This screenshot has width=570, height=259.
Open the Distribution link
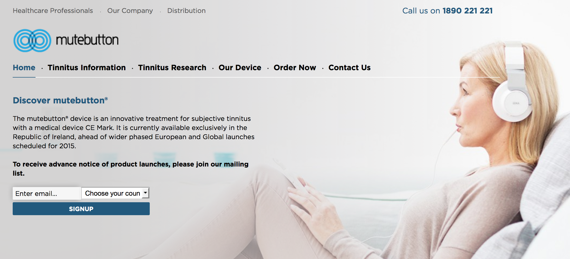[x=186, y=11]
